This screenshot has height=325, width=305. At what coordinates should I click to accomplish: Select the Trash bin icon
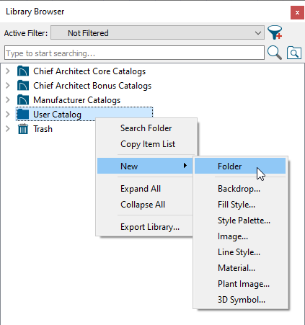(23, 129)
